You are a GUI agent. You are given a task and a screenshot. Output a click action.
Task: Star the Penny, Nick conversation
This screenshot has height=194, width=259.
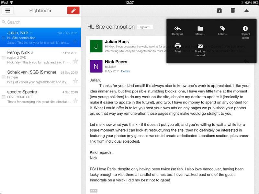pyautogui.click(x=75, y=61)
